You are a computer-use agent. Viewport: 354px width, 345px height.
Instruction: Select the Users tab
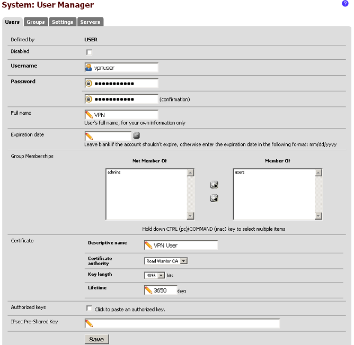(12, 22)
